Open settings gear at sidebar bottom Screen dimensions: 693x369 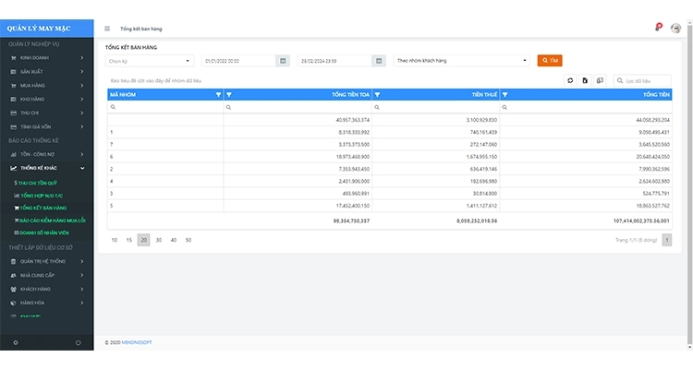(15, 343)
